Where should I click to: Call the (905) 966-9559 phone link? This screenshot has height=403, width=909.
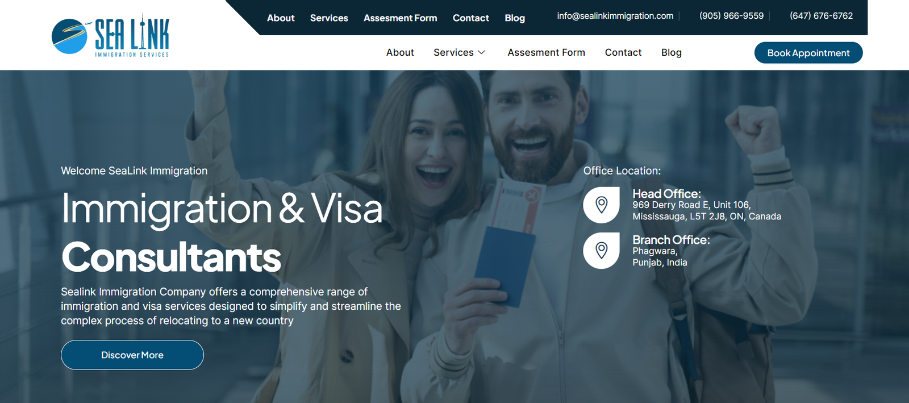(x=732, y=16)
